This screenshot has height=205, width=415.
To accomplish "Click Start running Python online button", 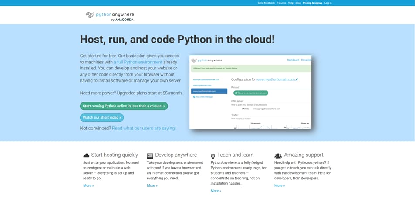I will pos(124,106).
